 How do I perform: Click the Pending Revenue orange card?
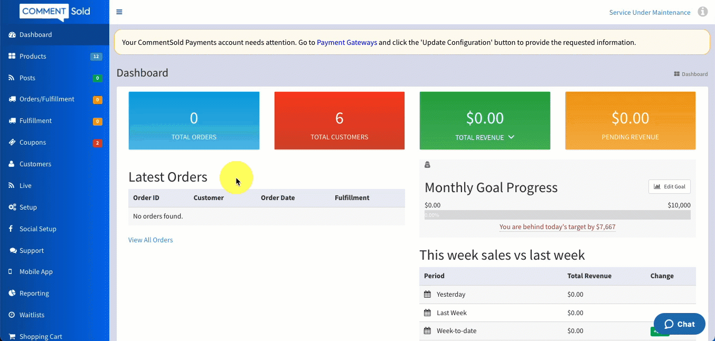631,121
